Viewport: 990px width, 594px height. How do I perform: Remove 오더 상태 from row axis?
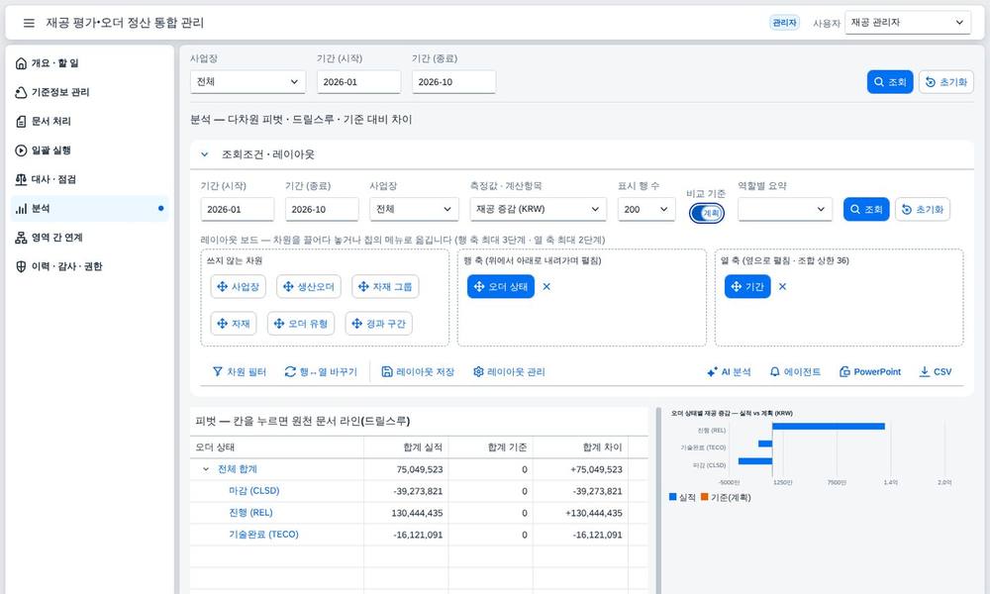pos(546,286)
